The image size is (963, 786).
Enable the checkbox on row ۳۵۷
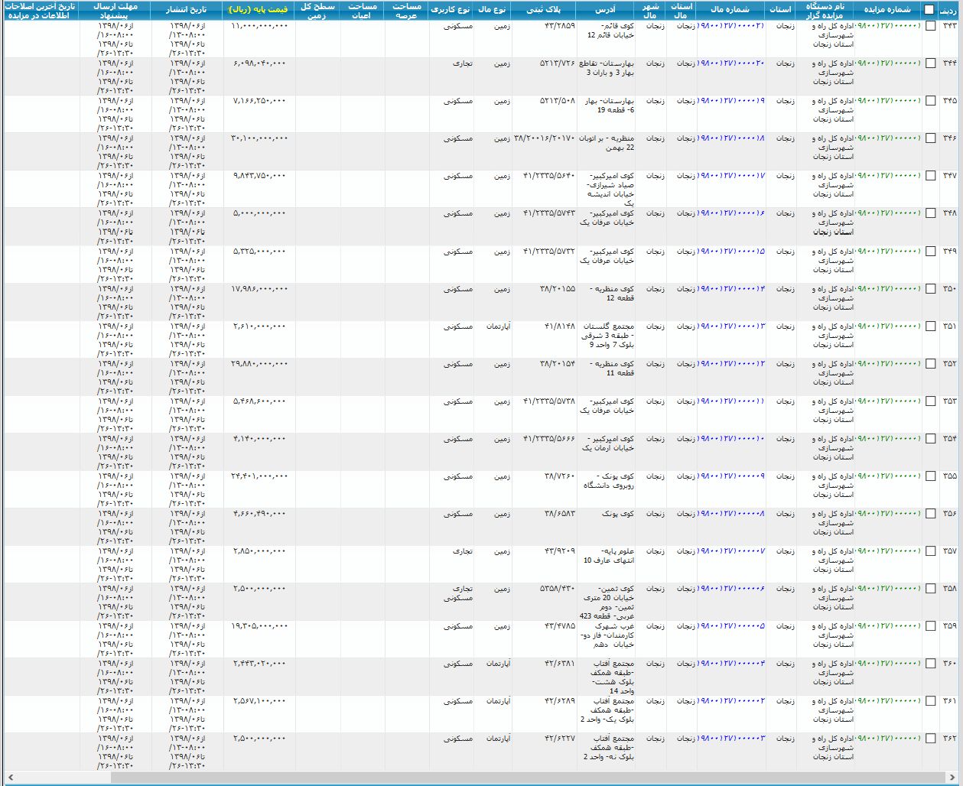(930, 551)
